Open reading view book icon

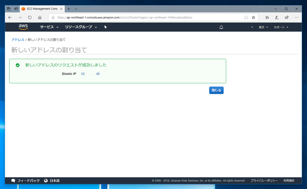tap(246, 17)
